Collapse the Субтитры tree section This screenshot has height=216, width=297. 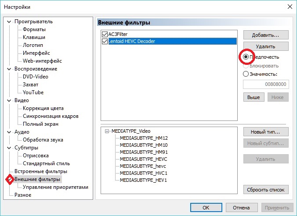[x=9, y=148]
